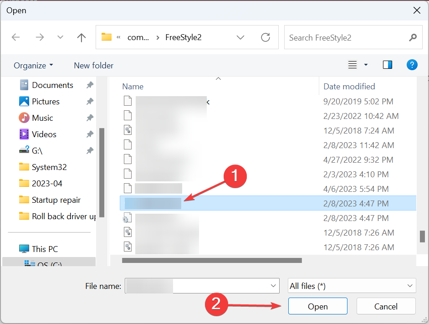Click the Open button
The width and height of the screenshot is (429, 324).
tap(317, 306)
